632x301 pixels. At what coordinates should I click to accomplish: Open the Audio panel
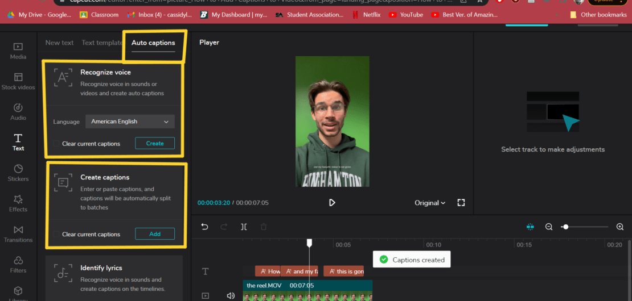point(18,112)
